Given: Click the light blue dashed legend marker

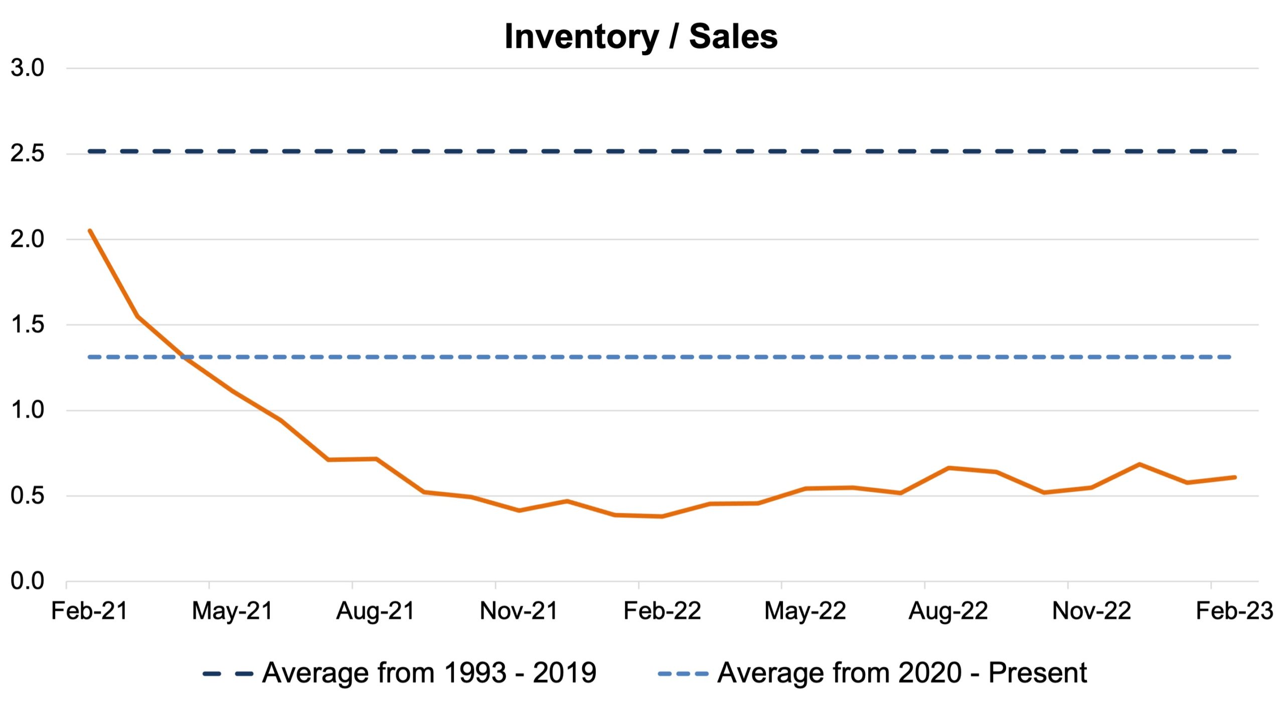Looking at the screenshot, I should [x=683, y=674].
